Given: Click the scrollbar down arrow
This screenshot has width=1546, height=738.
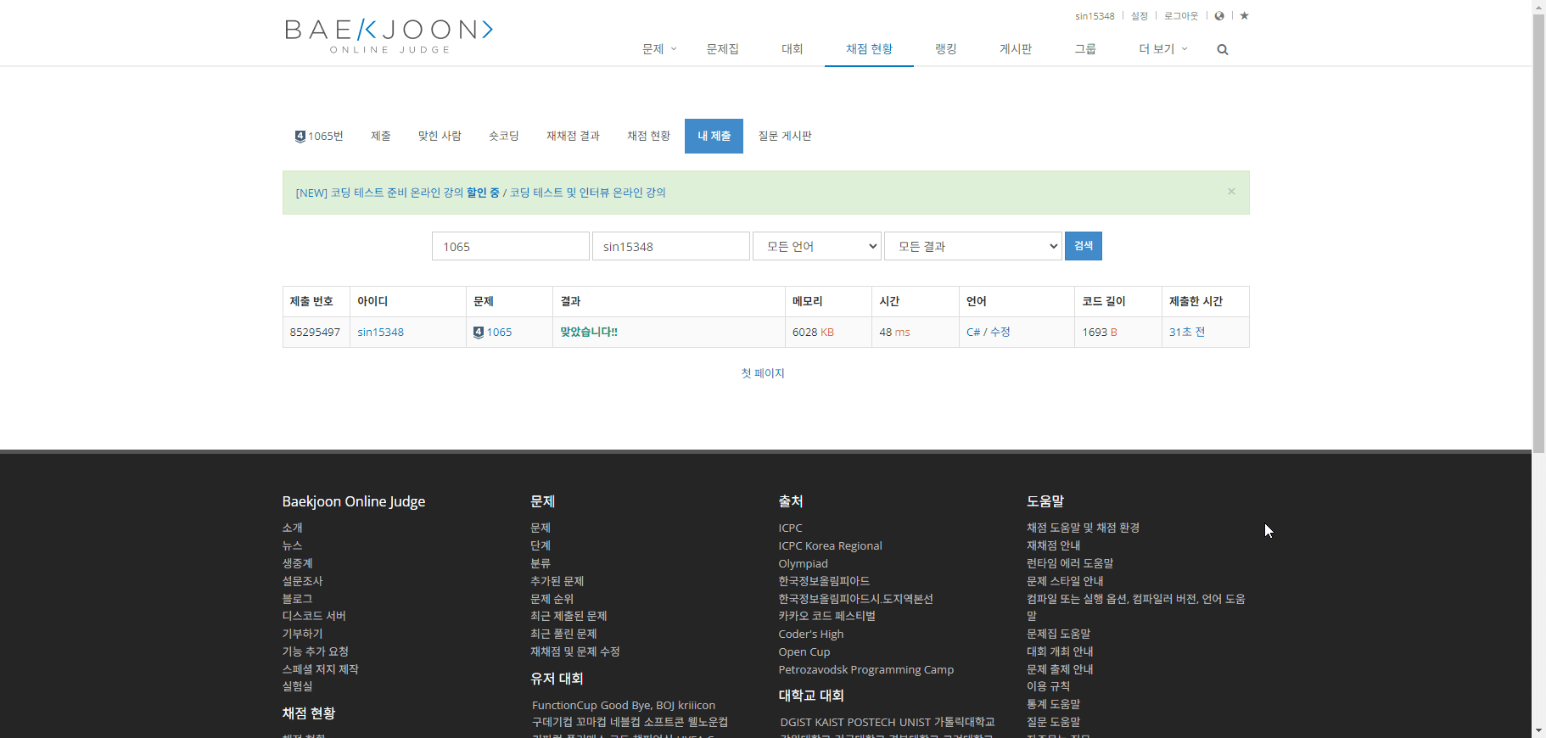Looking at the screenshot, I should click(1538, 730).
